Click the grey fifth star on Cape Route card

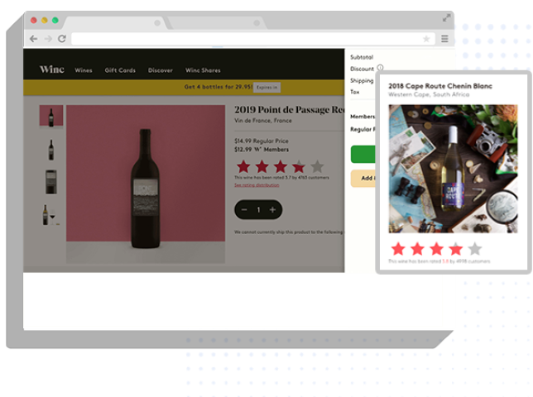tap(475, 249)
